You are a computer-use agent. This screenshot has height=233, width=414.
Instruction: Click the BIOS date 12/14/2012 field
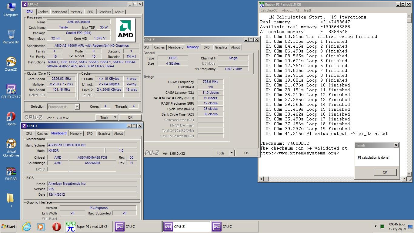coord(92,194)
